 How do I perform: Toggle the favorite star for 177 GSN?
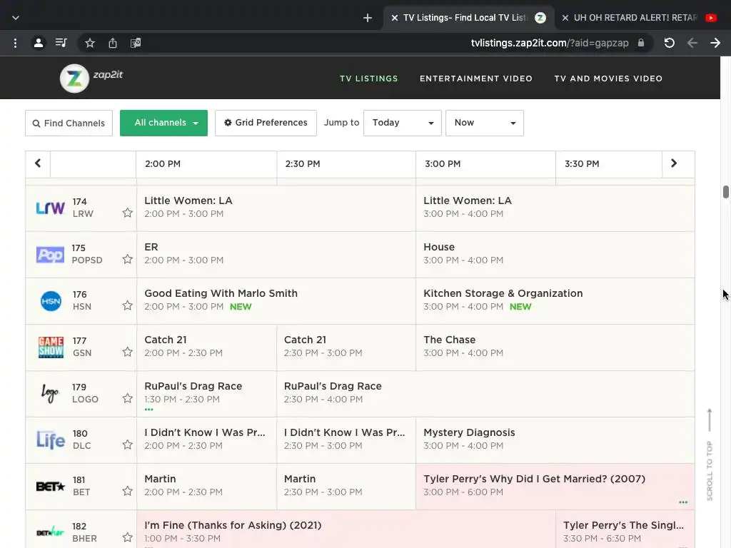pos(127,352)
